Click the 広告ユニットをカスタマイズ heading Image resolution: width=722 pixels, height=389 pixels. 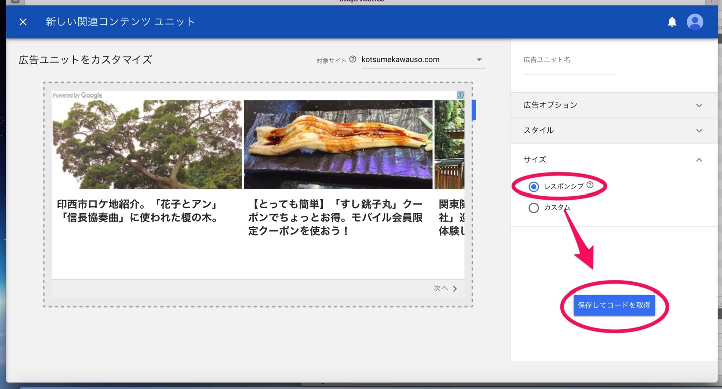[x=85, y=60]
